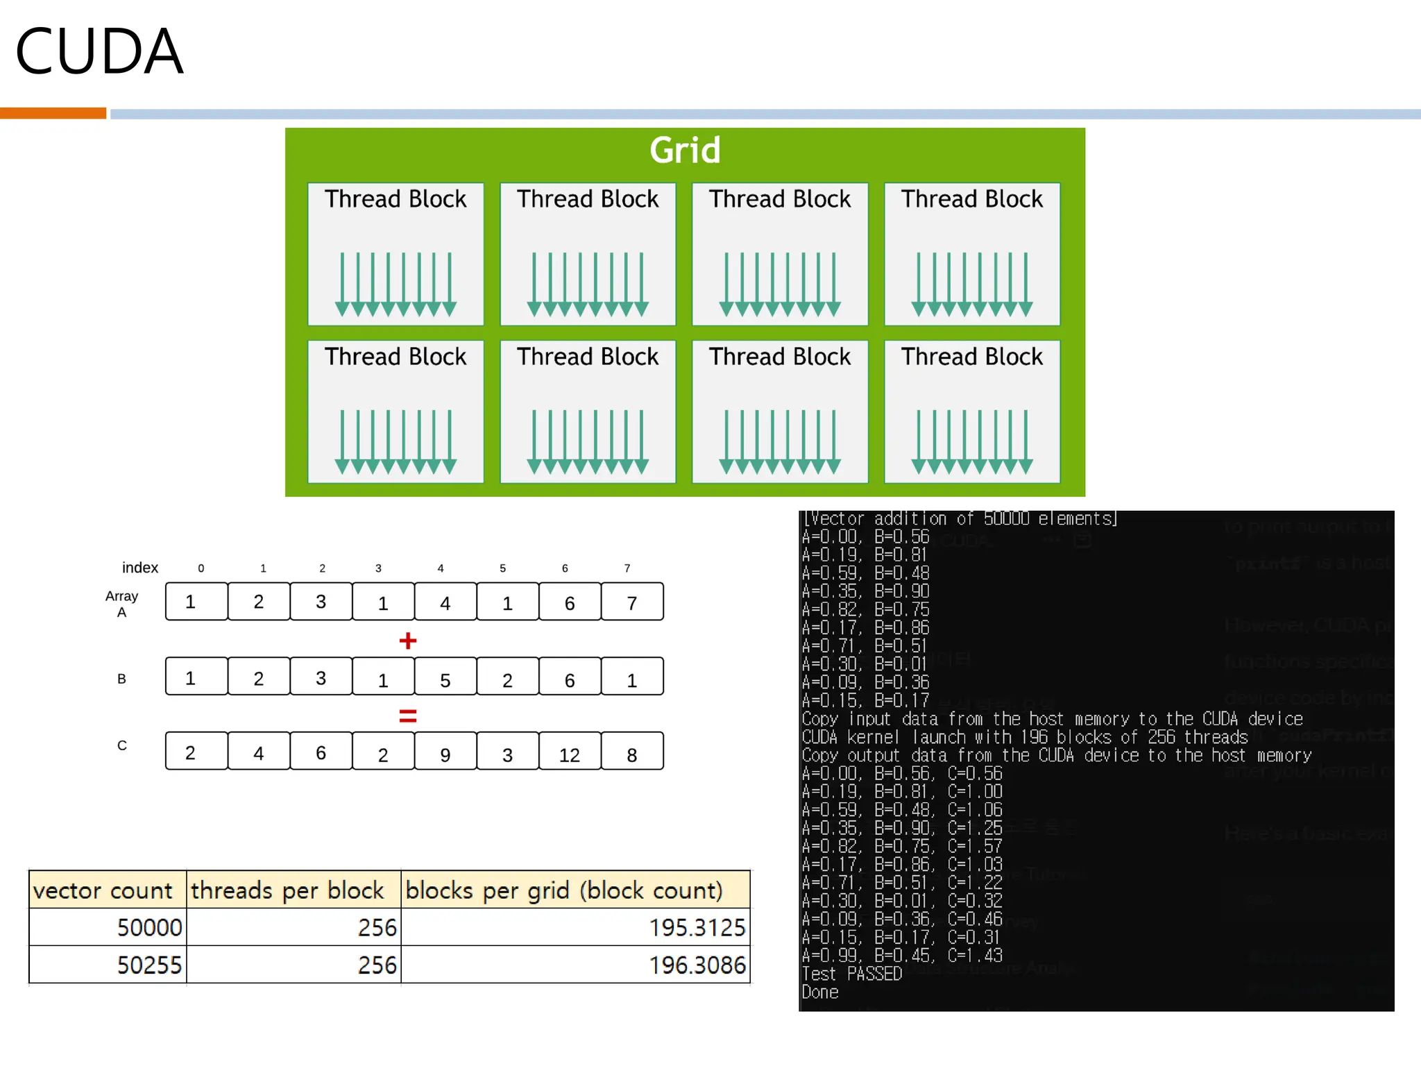This screenshot has height=1066, width=1421.
Task: Click the 'Test PASSED' line in terminal
Action: tap(851, 974)
